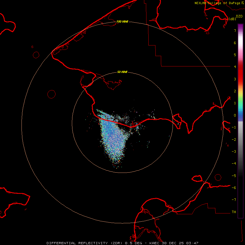Click the 3 value on the color scale
This screenshot has width=245, height=245.
[x=235, y=79]
